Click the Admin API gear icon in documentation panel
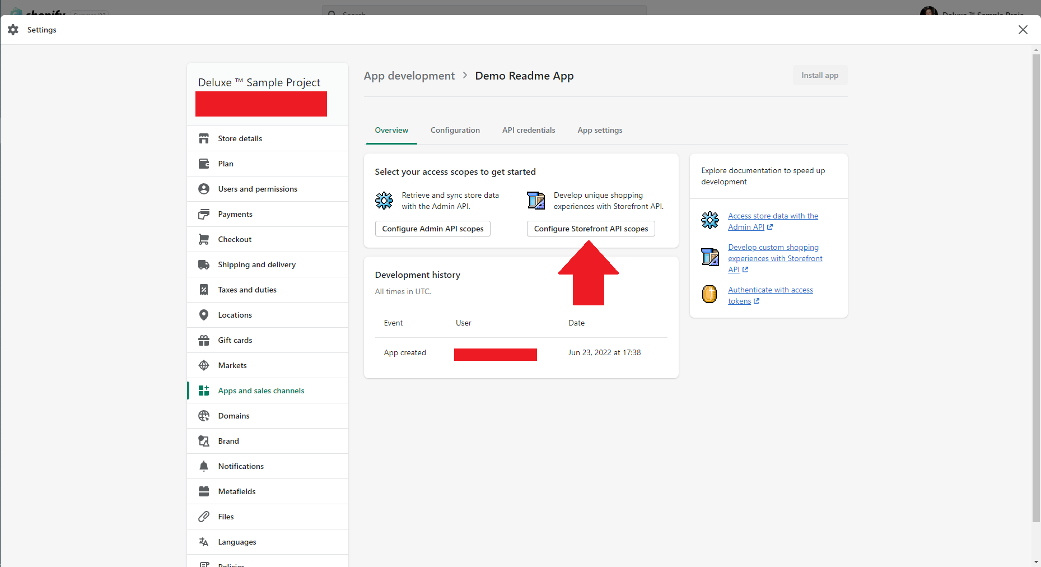This screenshot has width=1041, height=567. tap(710, 220)
